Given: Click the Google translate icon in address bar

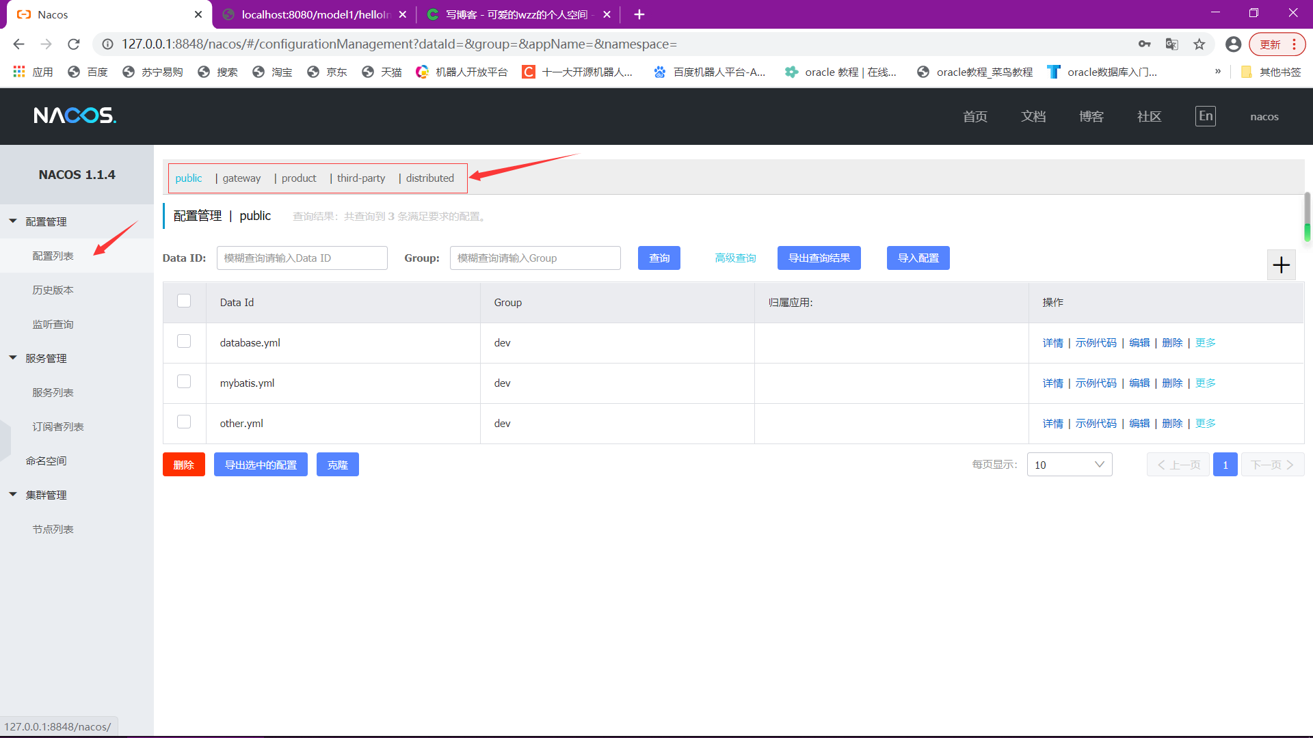Looking at the screenshot, I should point(1171,44).
